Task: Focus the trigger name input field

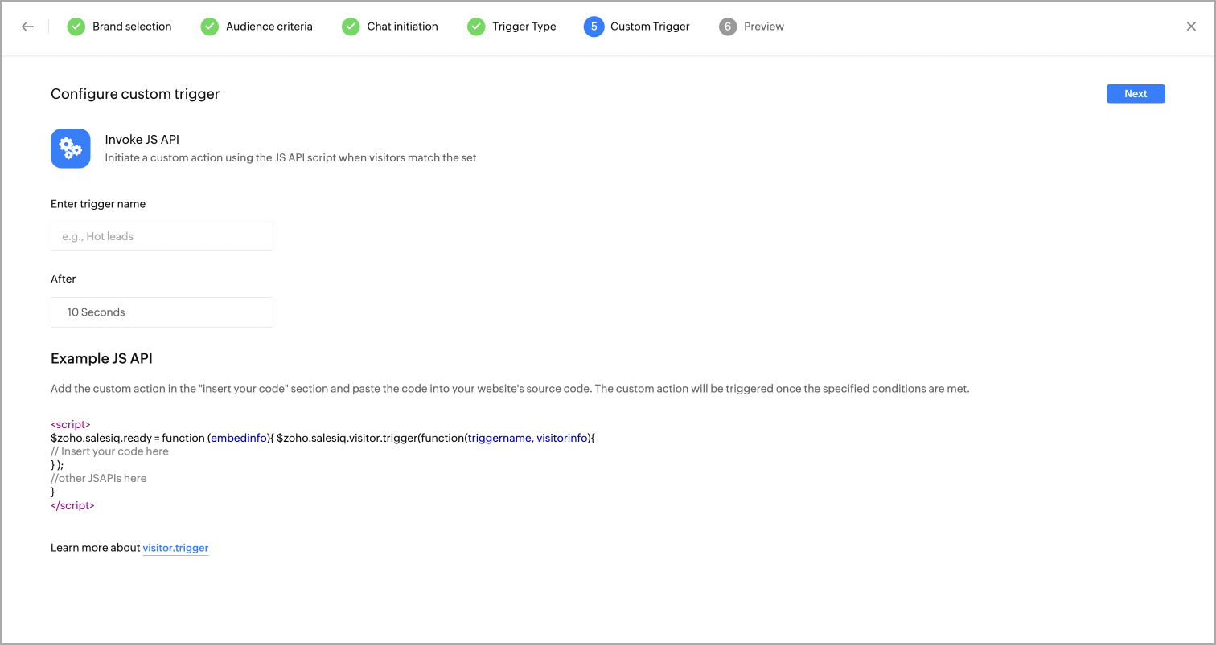Action: pyautogui.click(x=162, y=236)
